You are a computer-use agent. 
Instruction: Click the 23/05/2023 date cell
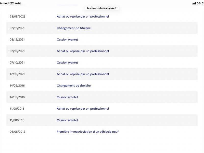click(x=17, y=17)
